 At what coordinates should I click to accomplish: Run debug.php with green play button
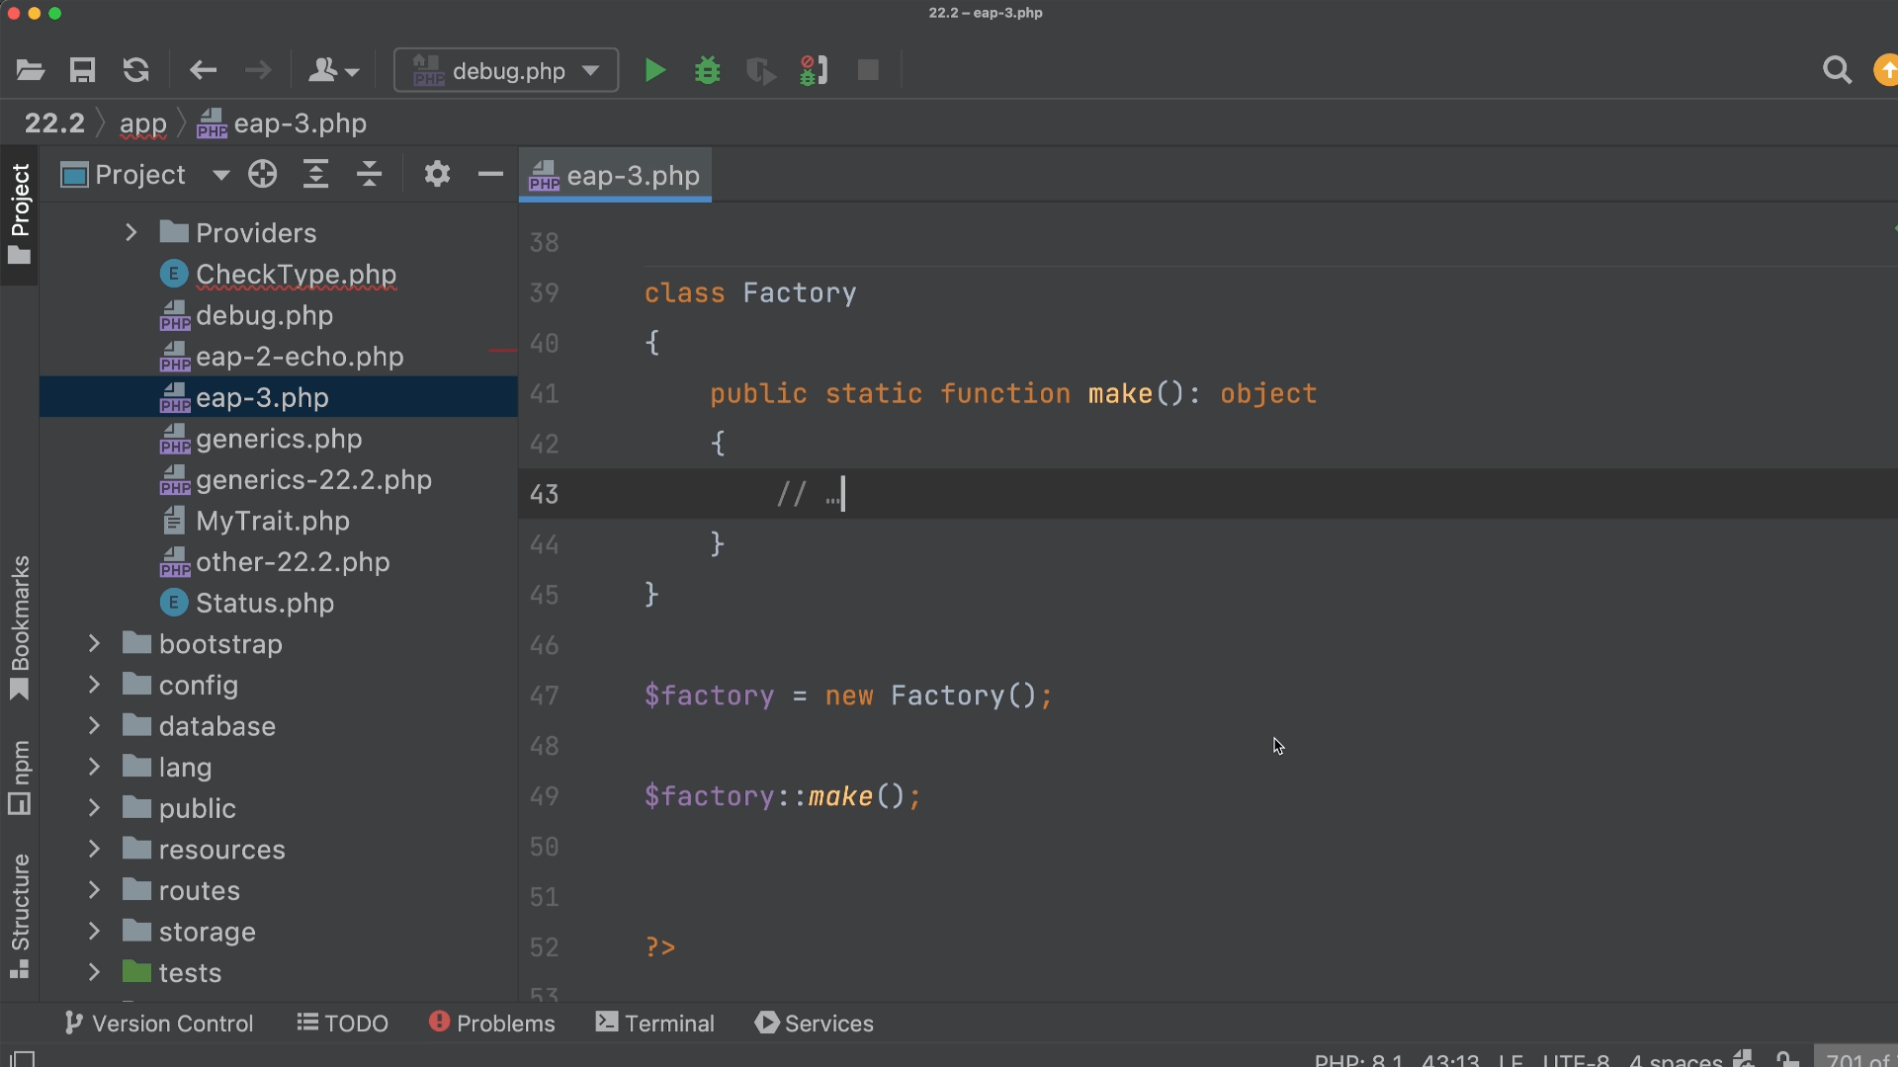(x=654, y=70)
